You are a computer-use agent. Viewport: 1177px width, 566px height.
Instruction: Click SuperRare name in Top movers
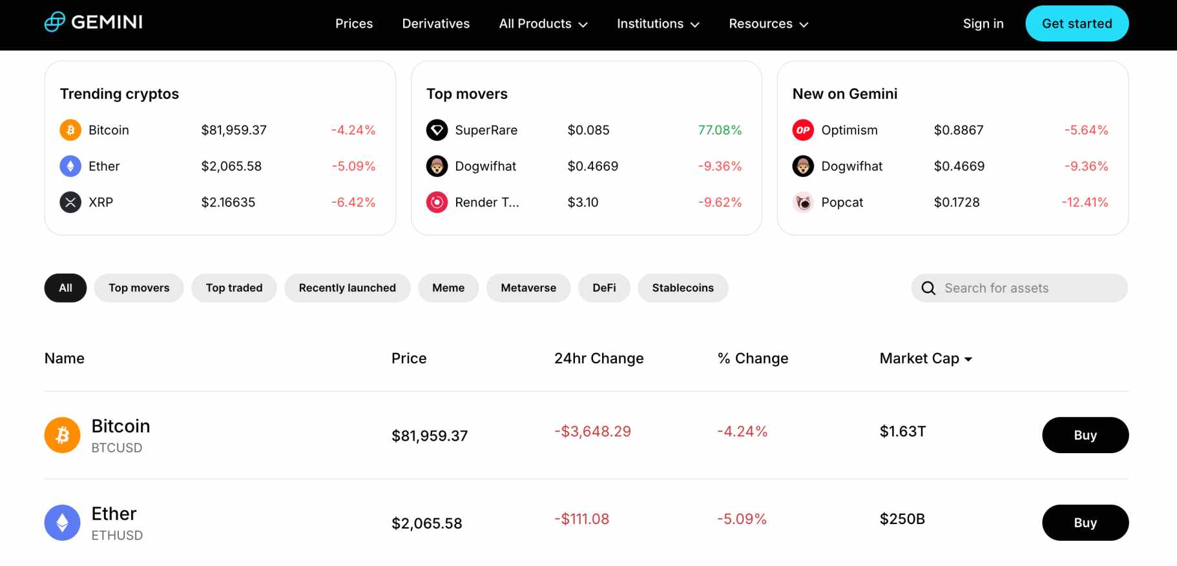[x=486, y=130]
